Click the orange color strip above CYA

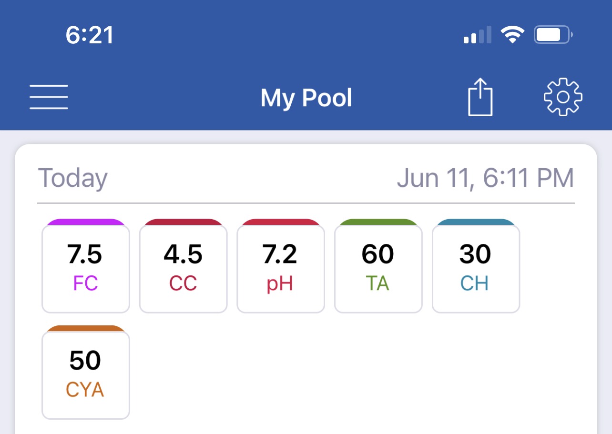pos(86,328)
